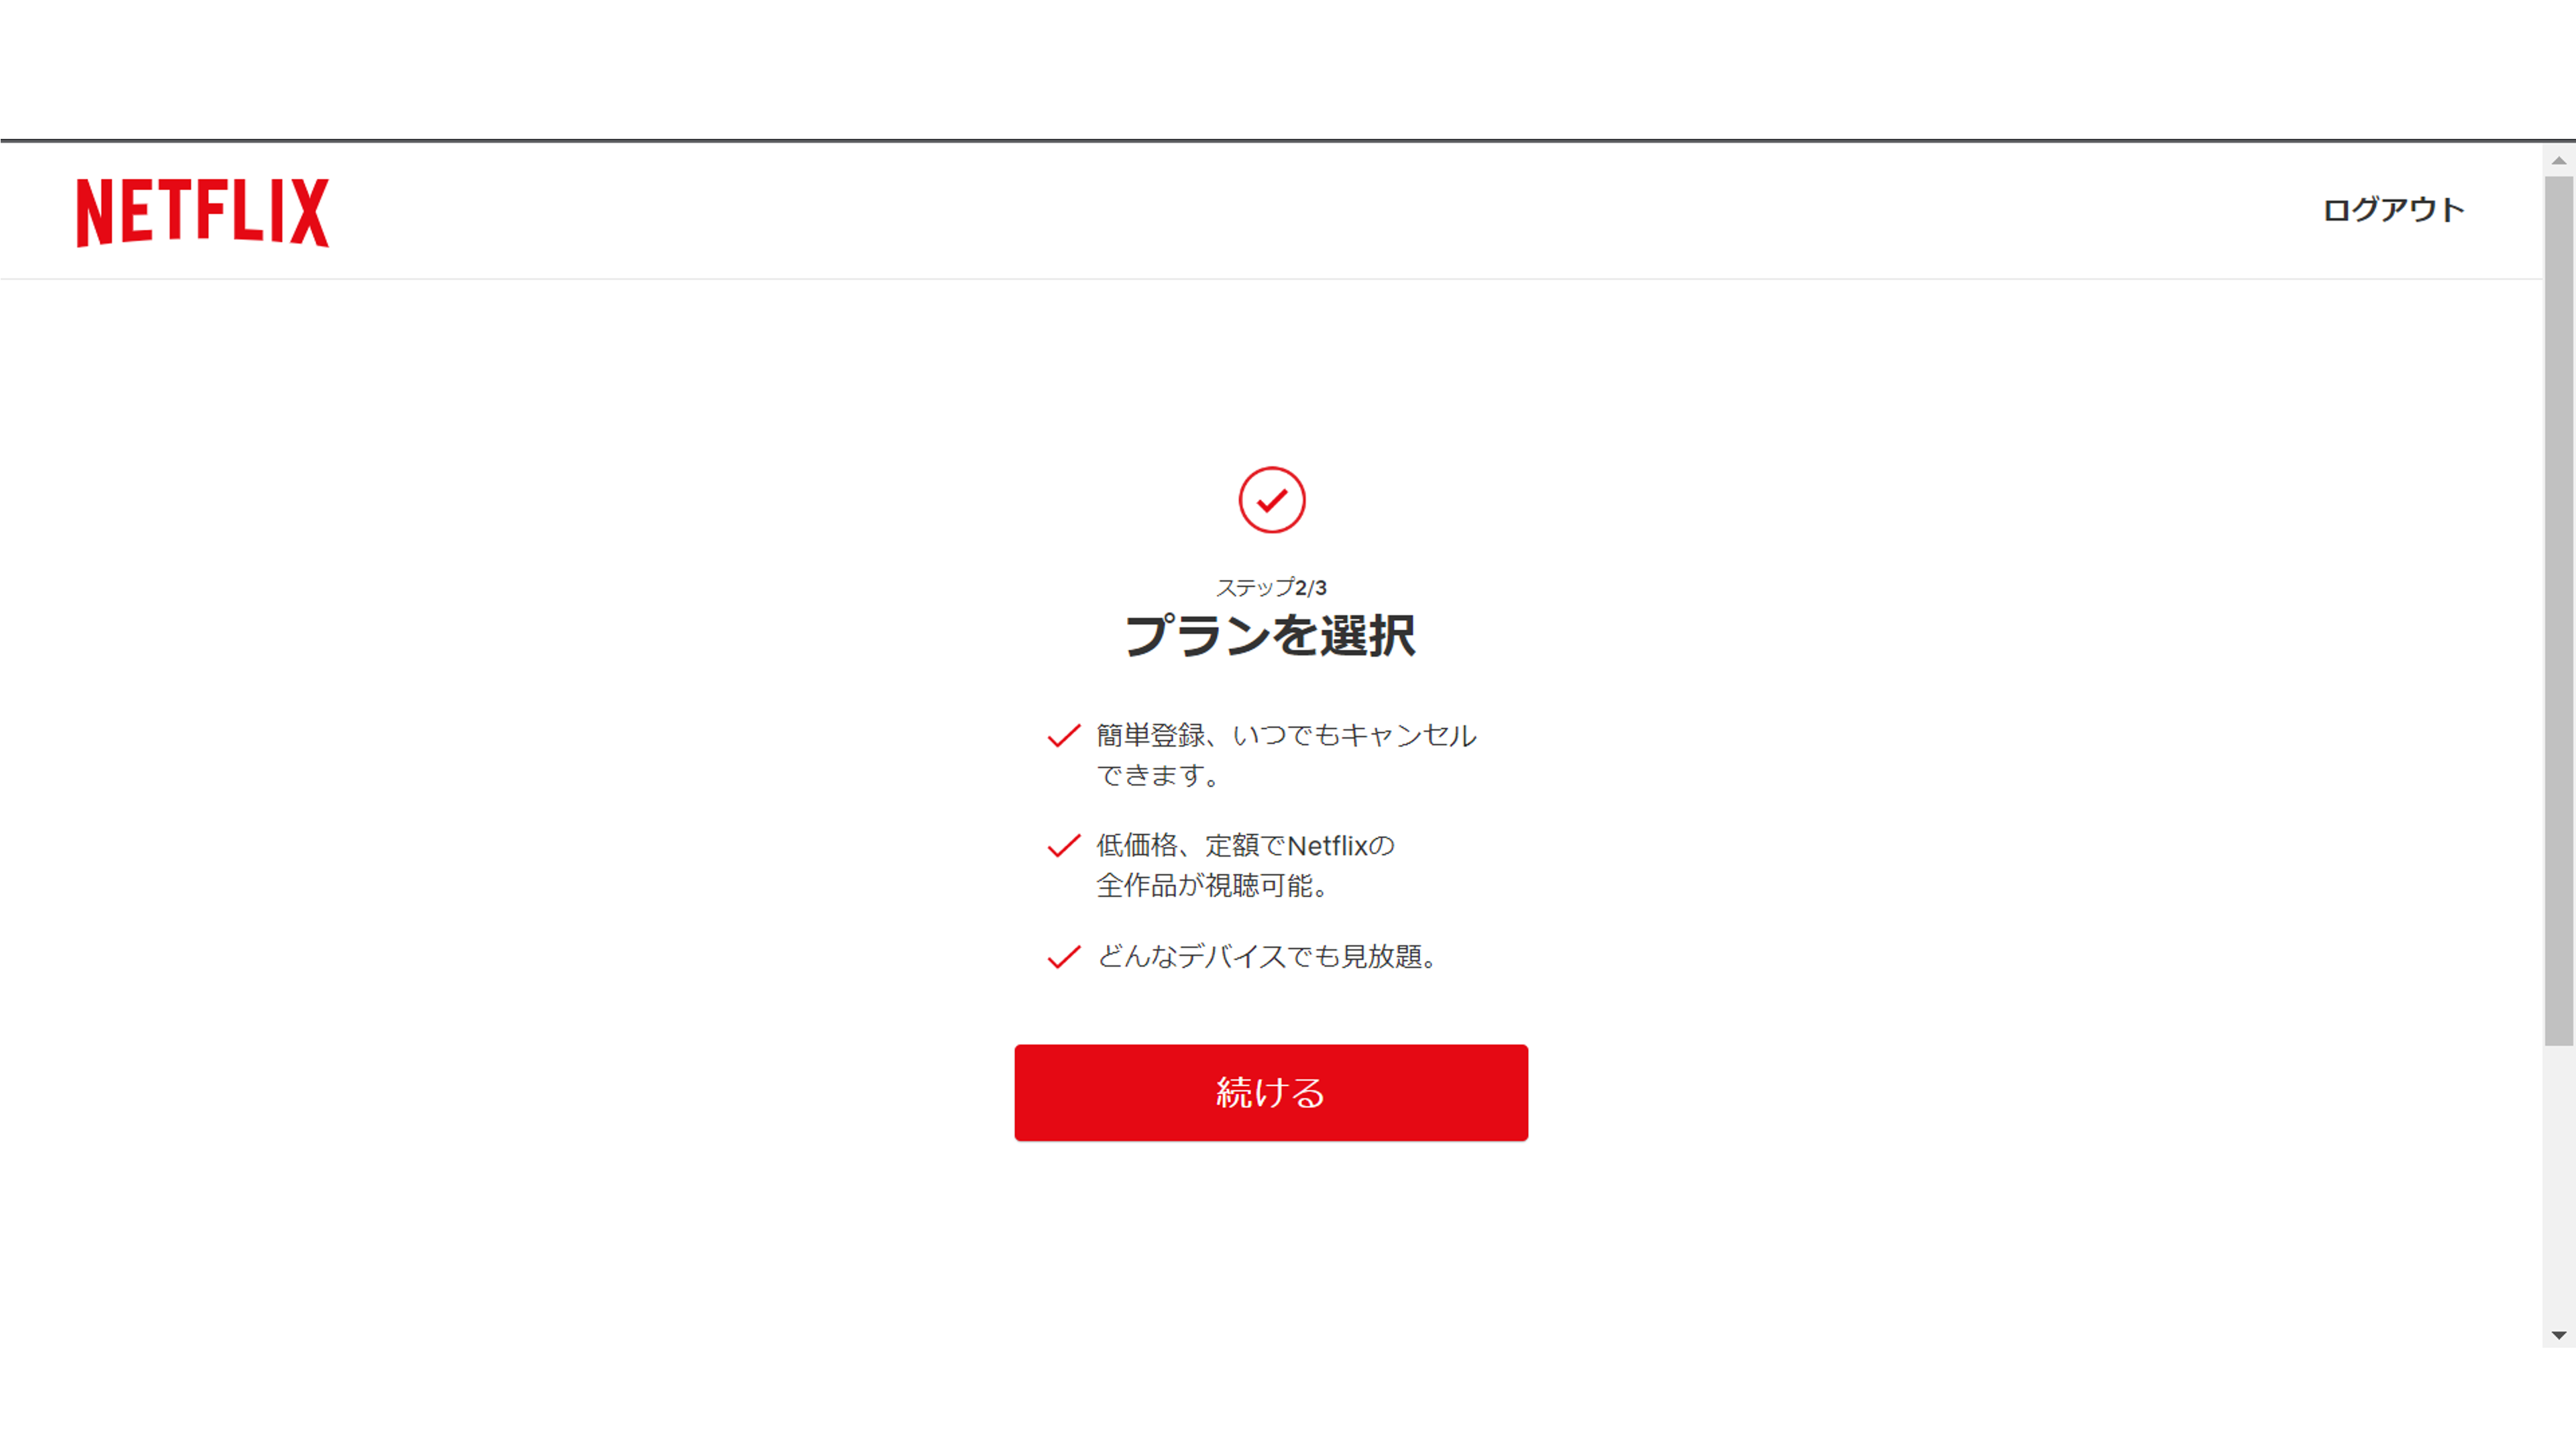Viewport: 2576px width, 1449px height.
Task: Click the word キャンセル in the first bullet
Action: (x=1408, y=736)
